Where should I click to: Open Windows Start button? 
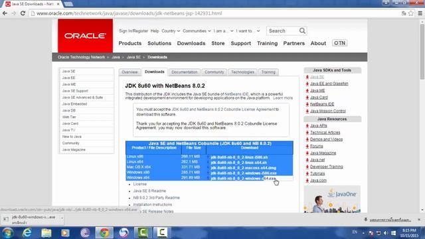[x=7, y=233]
